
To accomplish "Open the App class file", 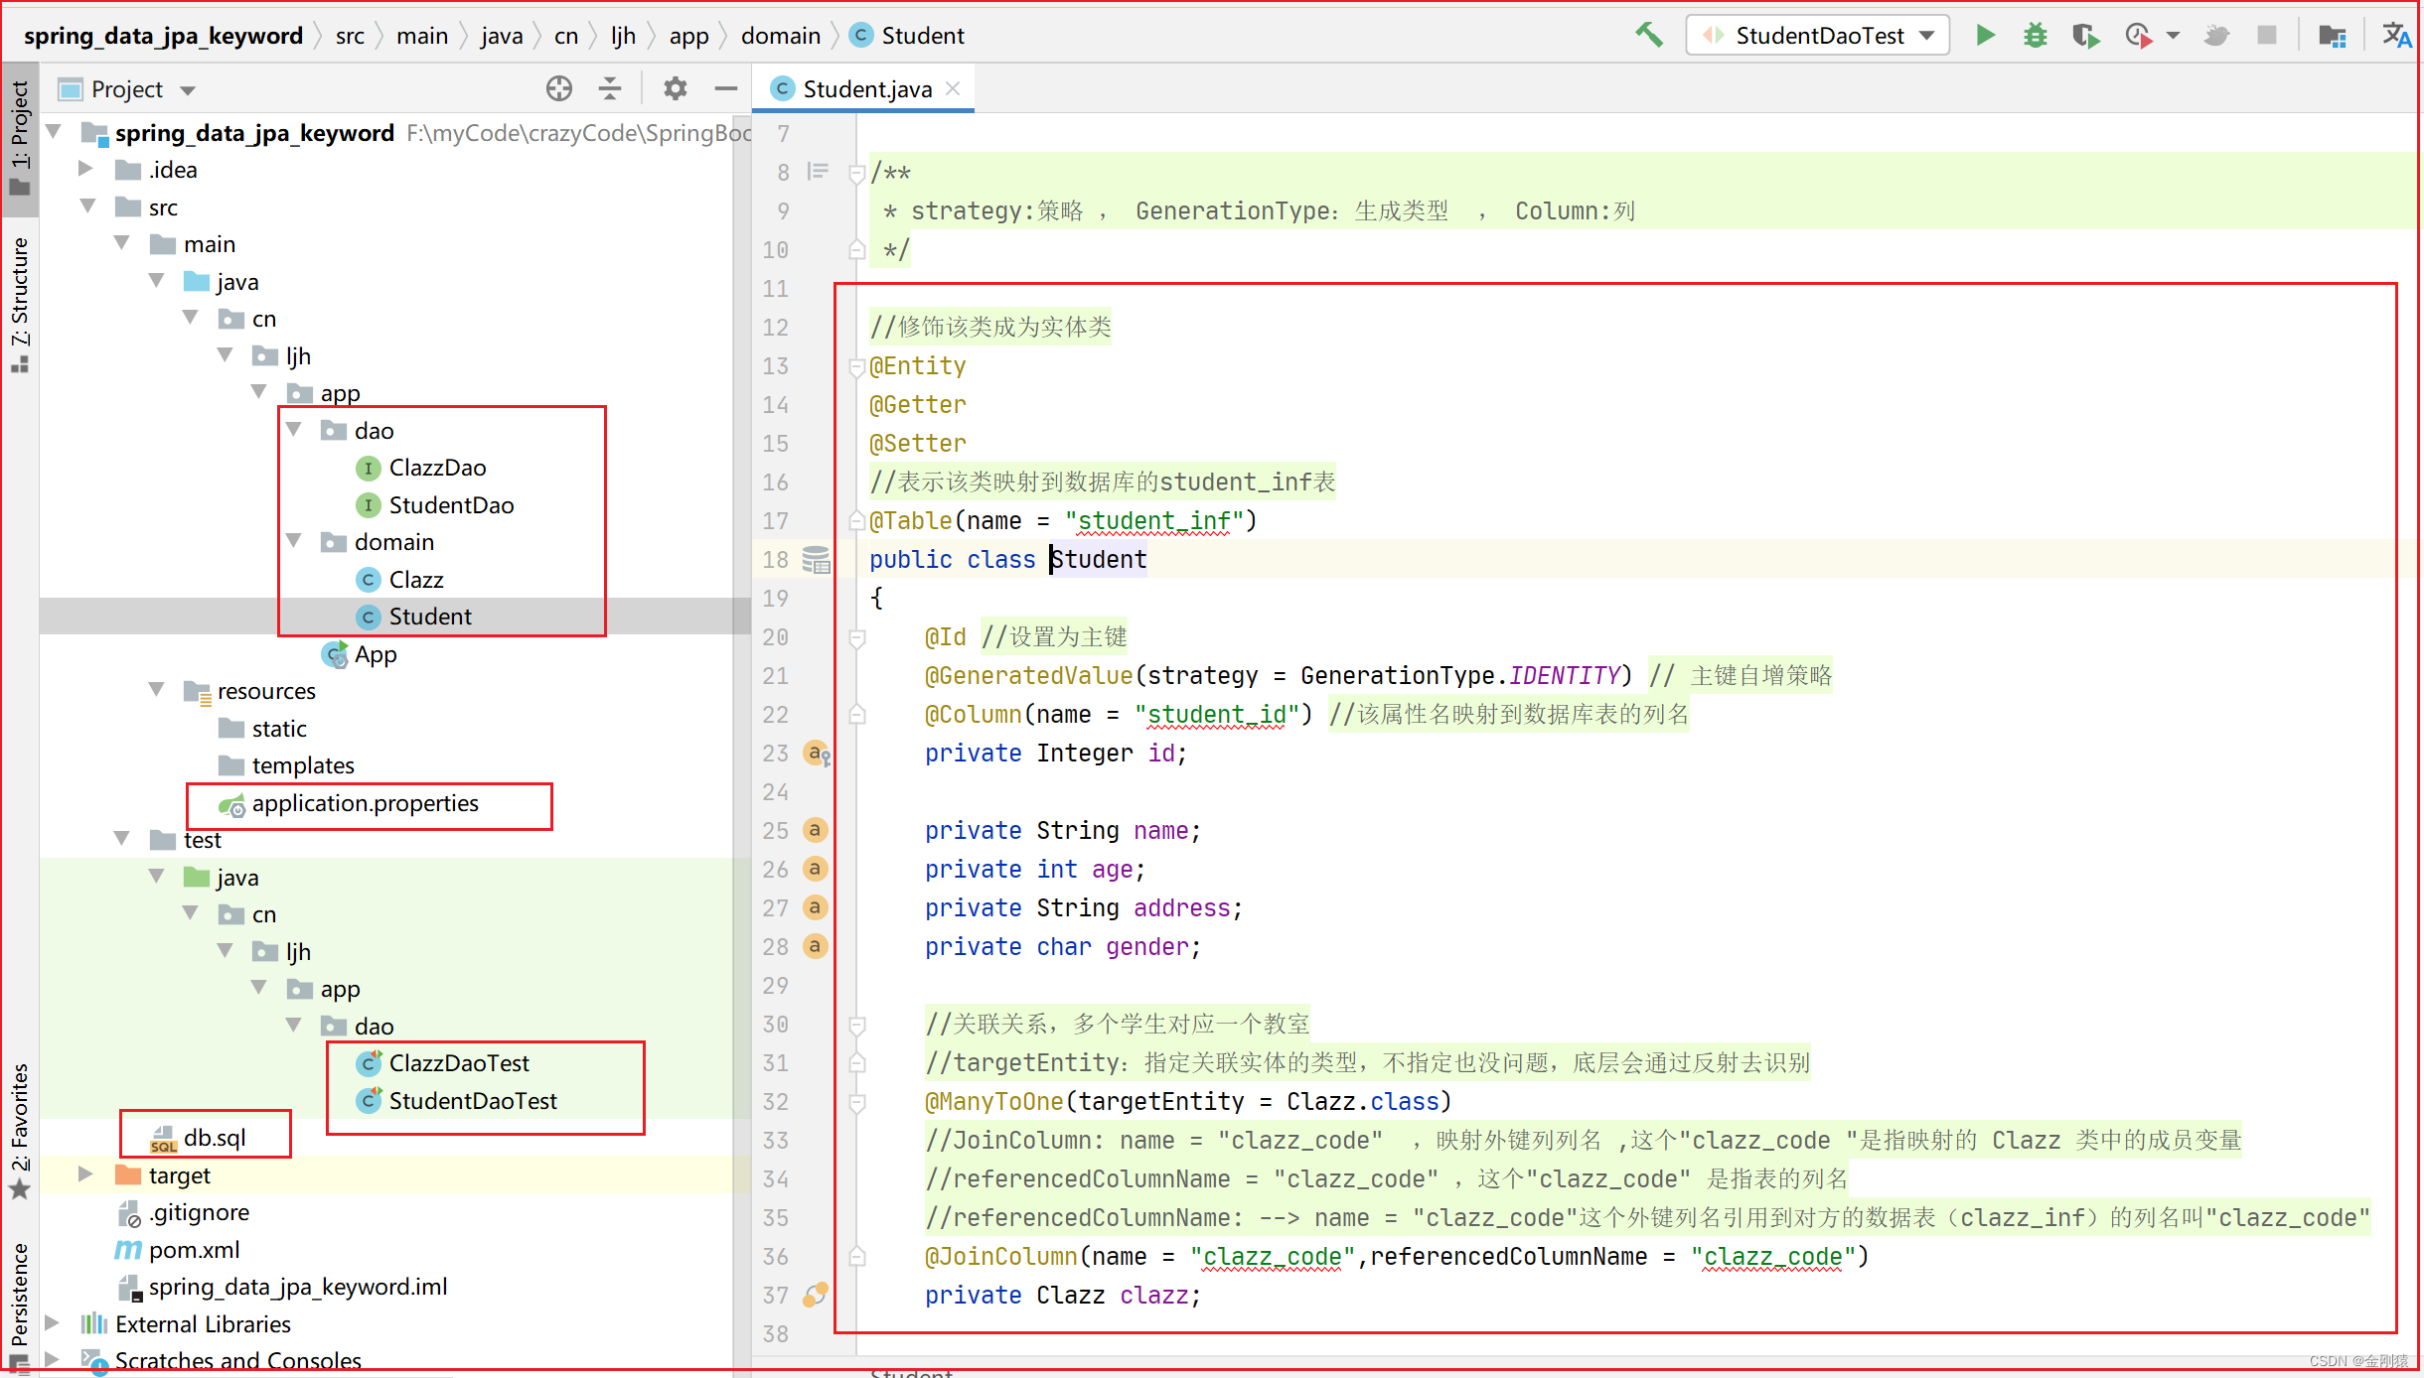I will (x=376, y=654).
